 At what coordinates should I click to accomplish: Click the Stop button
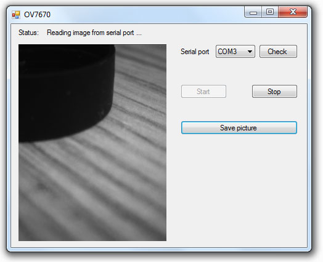pos(274,92)
